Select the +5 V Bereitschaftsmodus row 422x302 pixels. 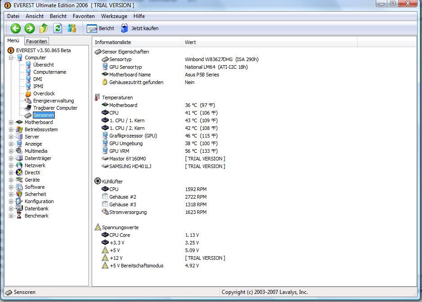point(150,266)
